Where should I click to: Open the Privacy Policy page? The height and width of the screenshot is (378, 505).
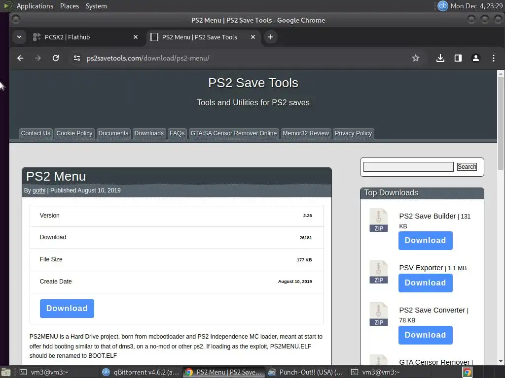pos(353,133)
